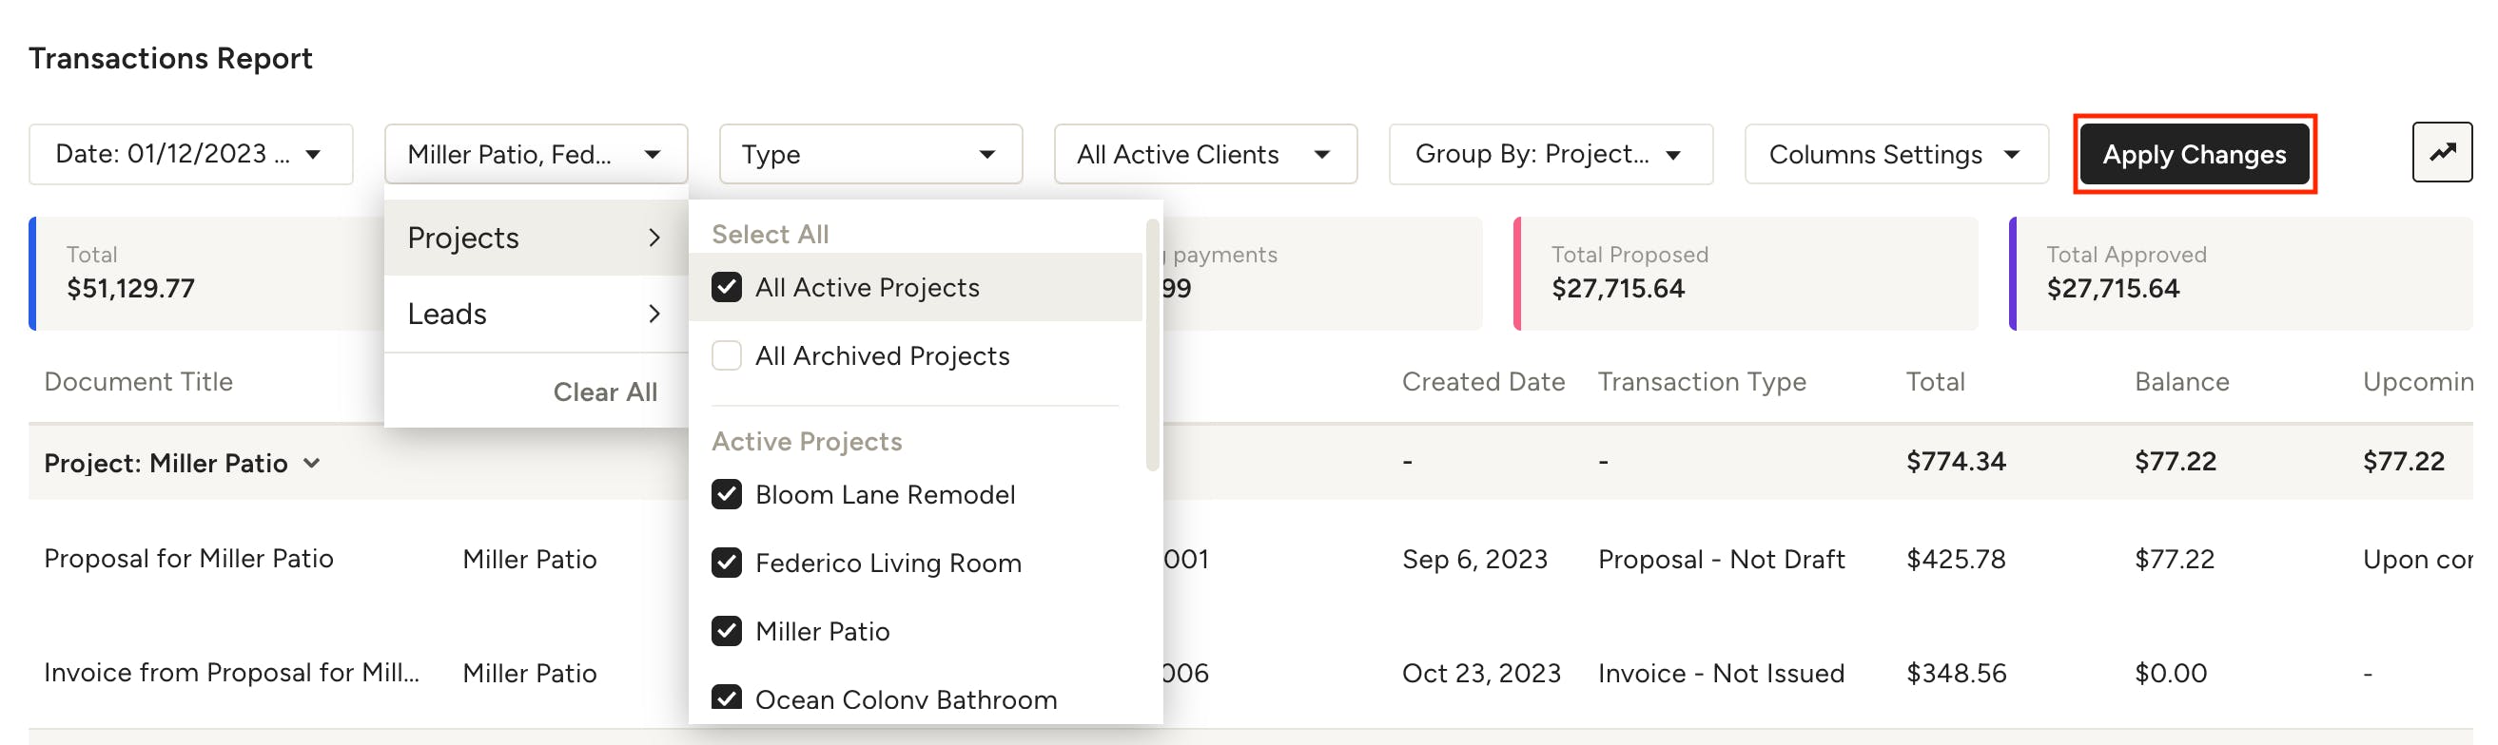2498x745 pixels.
Task: Open the Proposal for Miller Patio document
Action: click(x=188, y=558)
